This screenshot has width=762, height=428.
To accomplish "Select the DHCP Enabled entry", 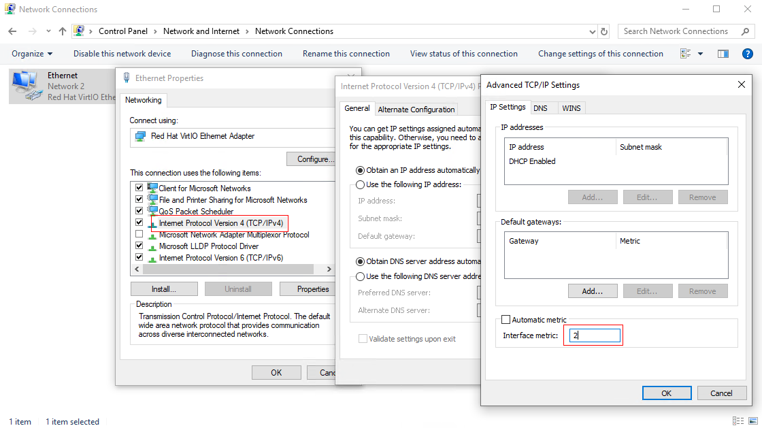I will 532,161.
